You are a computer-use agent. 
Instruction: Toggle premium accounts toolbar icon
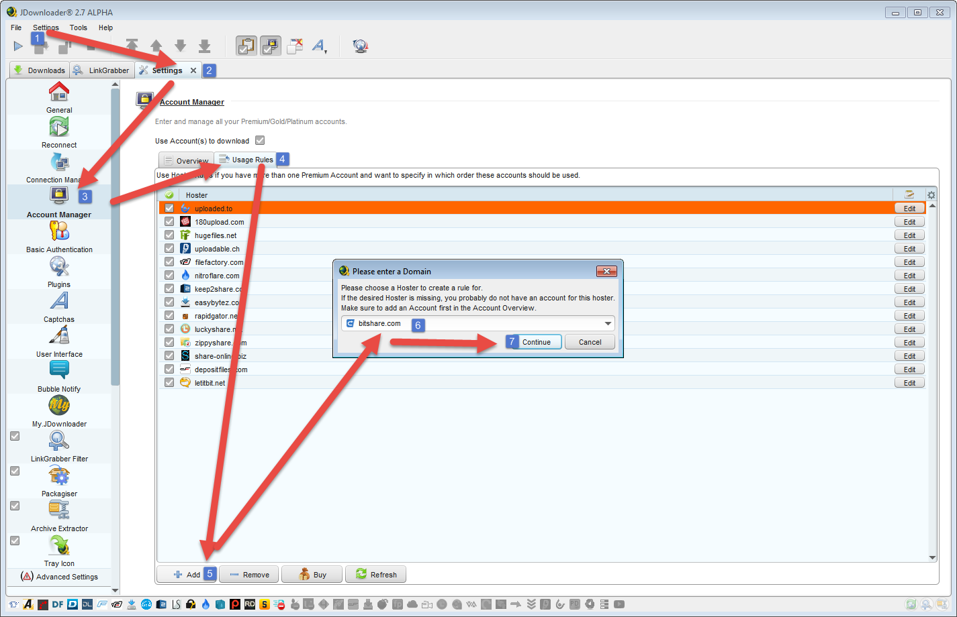tap(271, 46)
